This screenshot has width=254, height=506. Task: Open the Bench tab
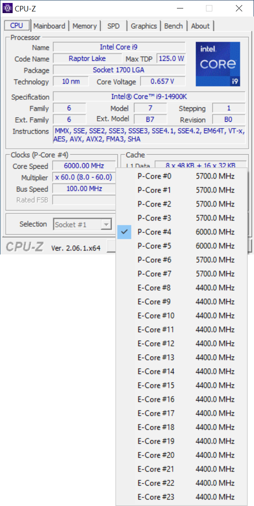(x=174, y=26)
